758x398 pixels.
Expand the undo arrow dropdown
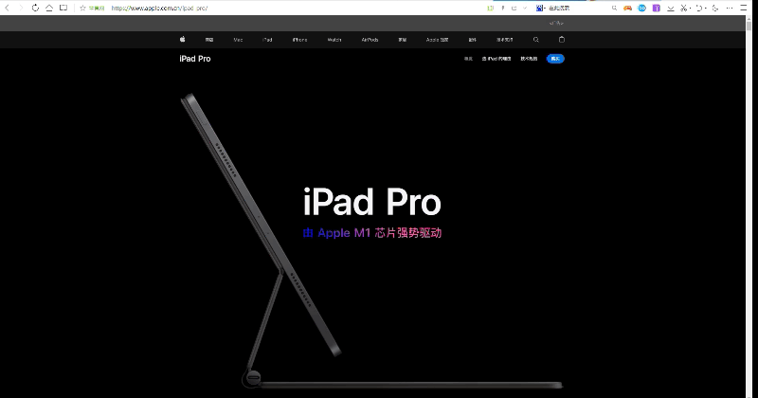click(x=706, y=8)
